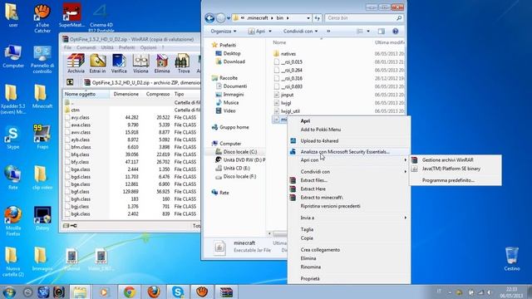532x299 pixels.
Task: Click the Trova icon in WinRAR toolbar
Action: pos(184,63)
